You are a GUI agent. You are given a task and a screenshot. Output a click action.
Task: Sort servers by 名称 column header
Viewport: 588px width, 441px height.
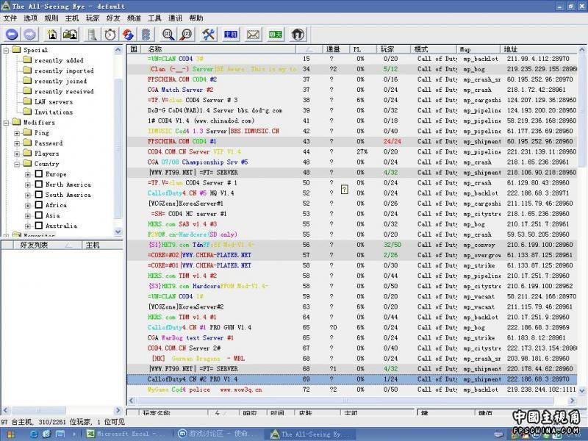218,49
